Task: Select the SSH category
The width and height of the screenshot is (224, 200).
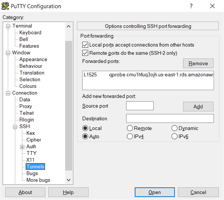Action: (x=25, y=126)
